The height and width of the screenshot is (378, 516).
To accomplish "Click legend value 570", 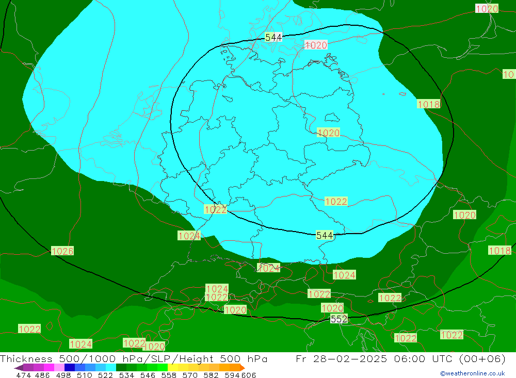I will pyautogui.click(x=190, y=375).
